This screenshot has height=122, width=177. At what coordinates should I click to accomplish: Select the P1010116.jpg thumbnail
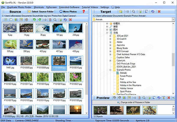tap(43, 93)
